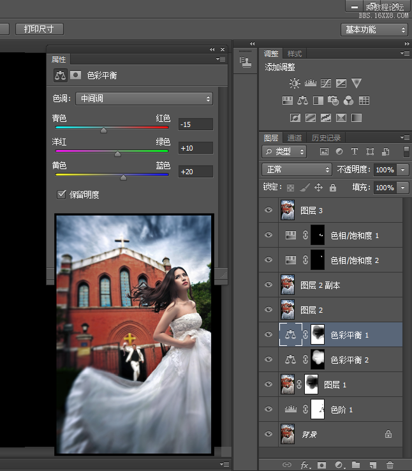
Task: Add a Channel Mixer adjustment
Action: 348,100
